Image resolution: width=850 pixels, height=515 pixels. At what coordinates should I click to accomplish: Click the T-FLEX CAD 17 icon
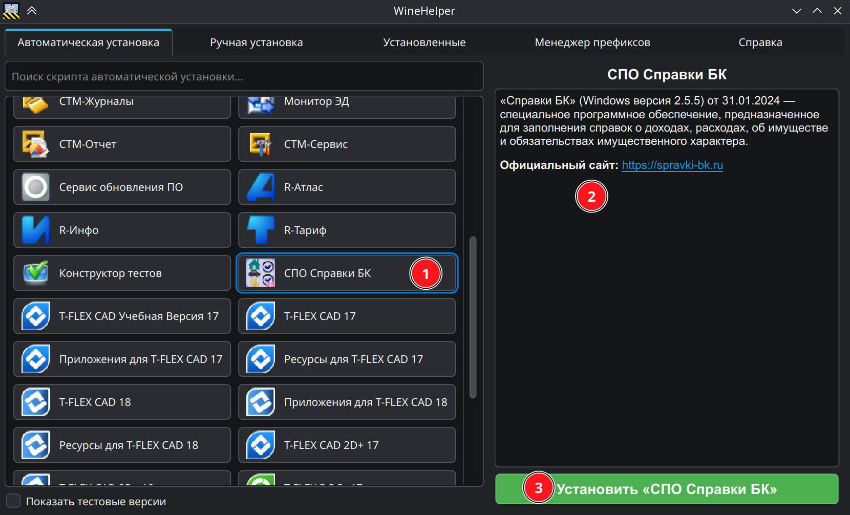[261, 316]
